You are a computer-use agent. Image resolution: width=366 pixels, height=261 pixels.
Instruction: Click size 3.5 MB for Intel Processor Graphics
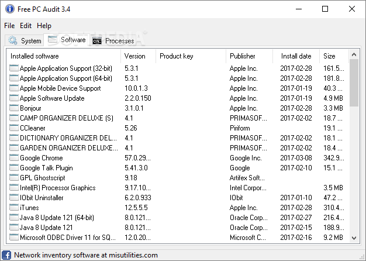coord(333,187)
